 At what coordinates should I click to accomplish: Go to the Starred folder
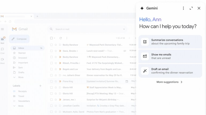coord(22,53)
